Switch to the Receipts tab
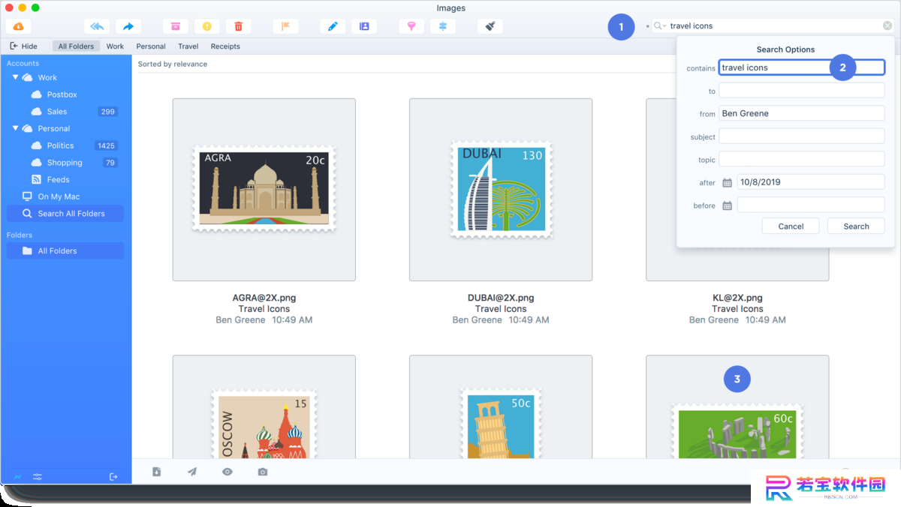This screenshot has height=507, width=901. 225,46
